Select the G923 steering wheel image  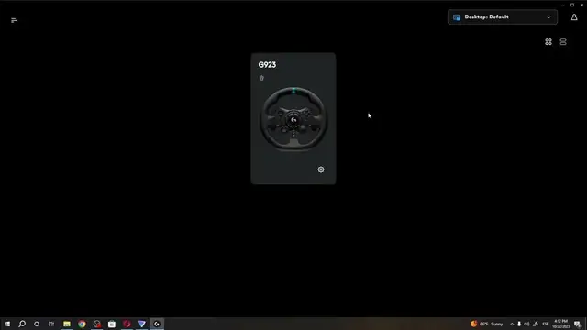pyautogui.click(x=293, y=119)
